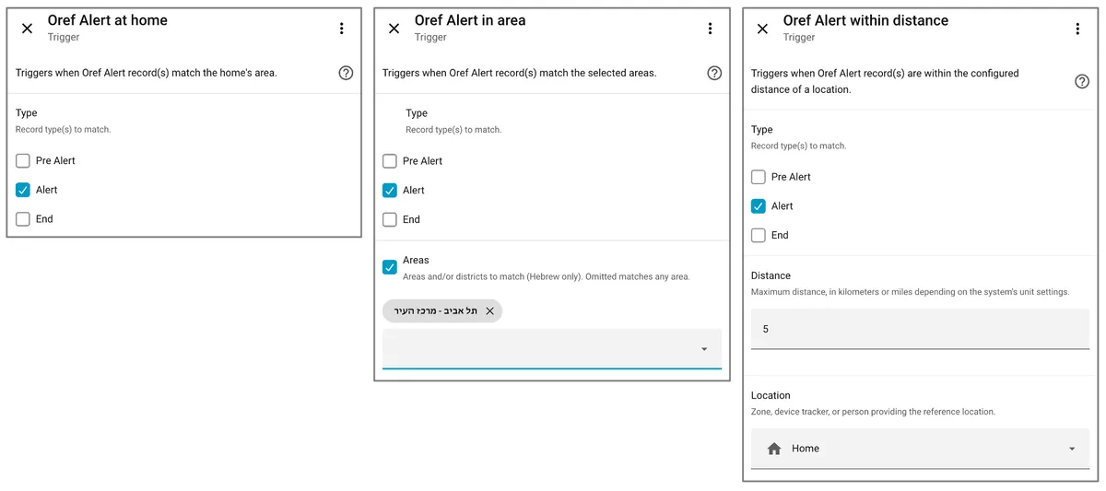Open overflow menu of Oref Alert at home
The height and width of the screenshot is (491, 1106).
coord(341,29)
